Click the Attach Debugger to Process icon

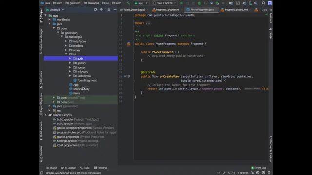click(217, 3)
